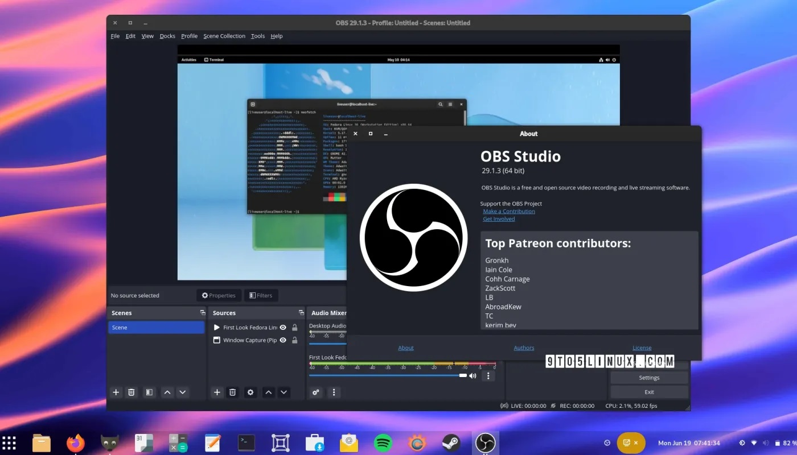The height and width of the screenshot is (455, 797).
Task: Remove selected scene with trash icon
Action: pyautogui.click(x=132, y=392)
